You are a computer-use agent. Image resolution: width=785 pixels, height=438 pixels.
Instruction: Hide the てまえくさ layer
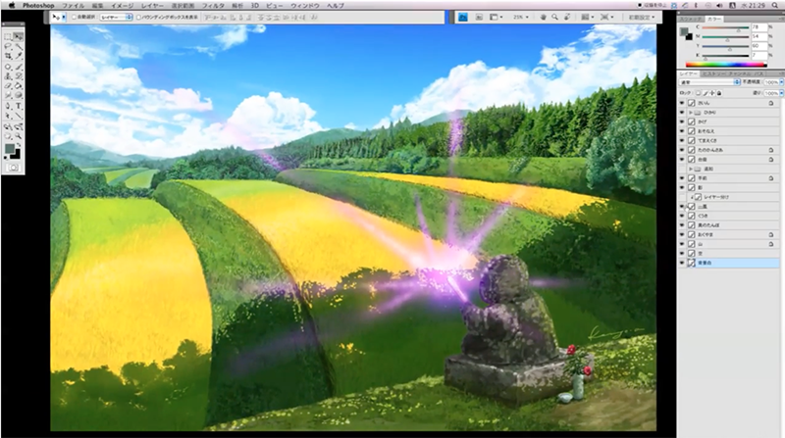click(x=681, y=140)
